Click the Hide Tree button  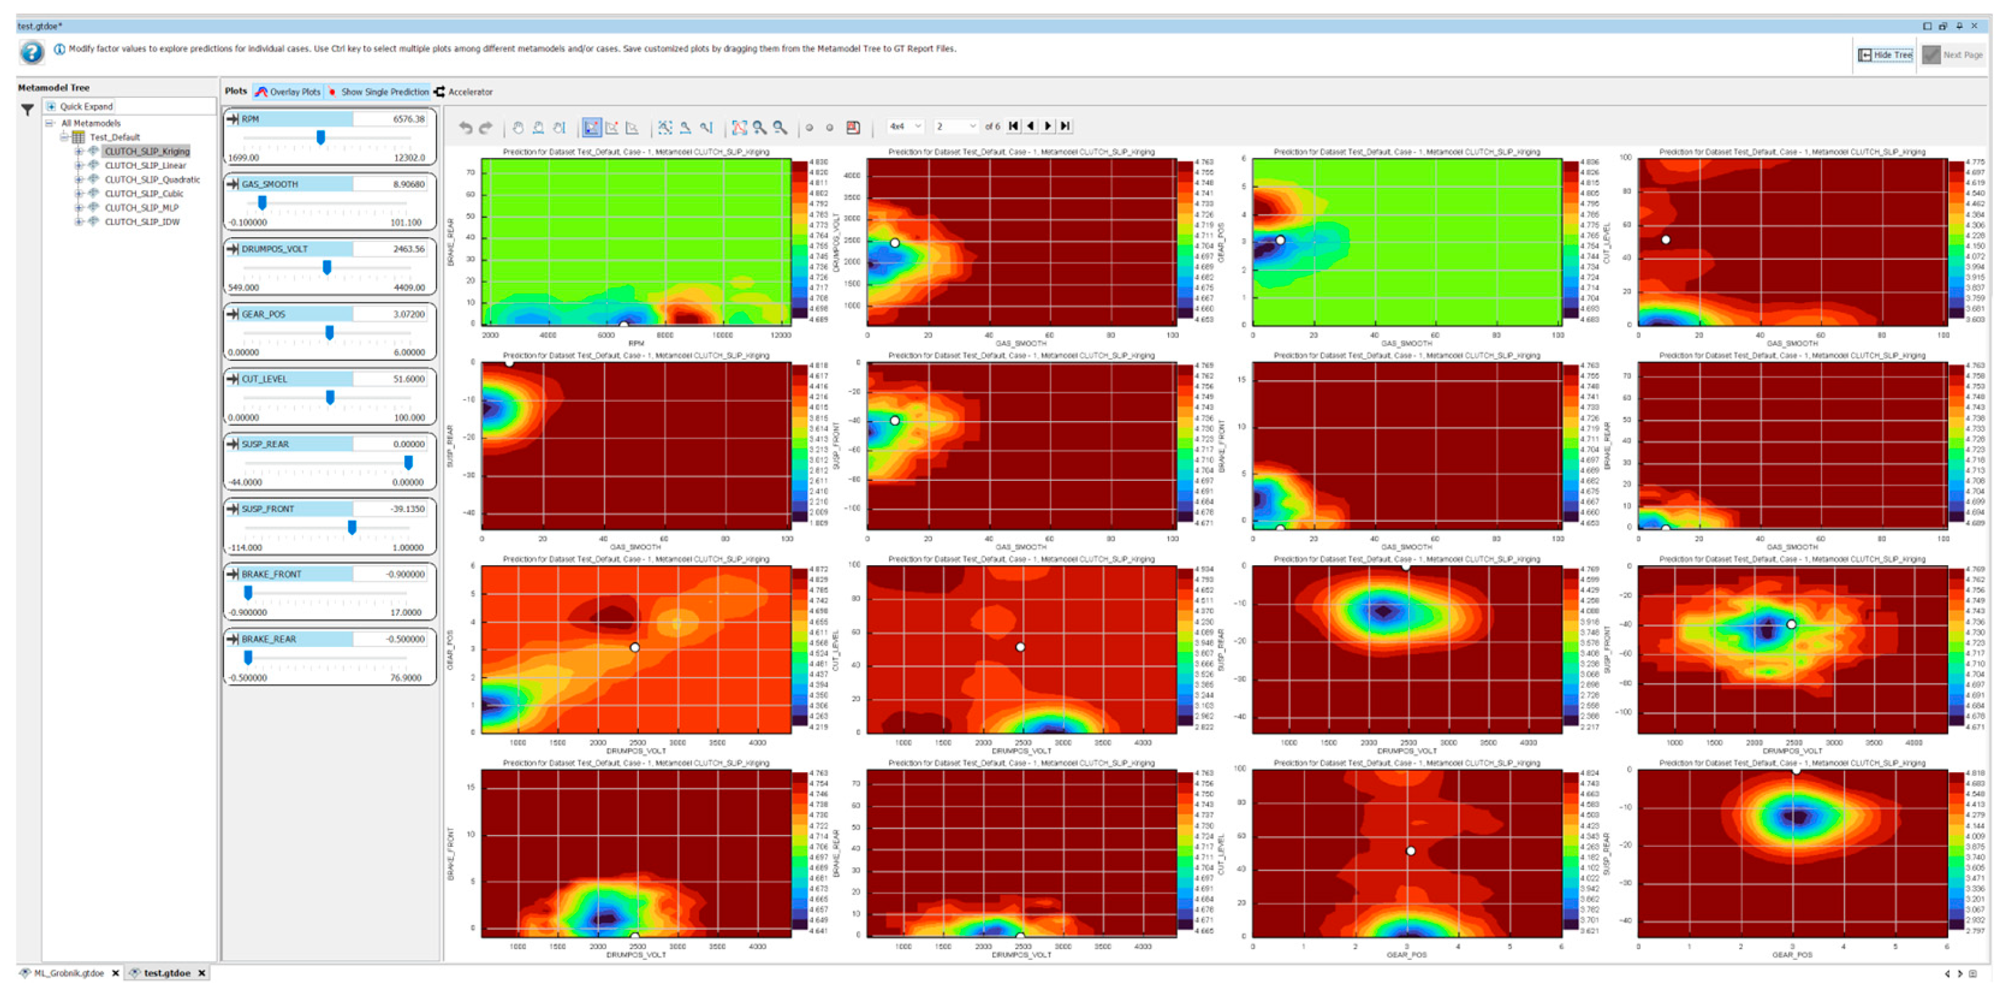pos(1885,56)
